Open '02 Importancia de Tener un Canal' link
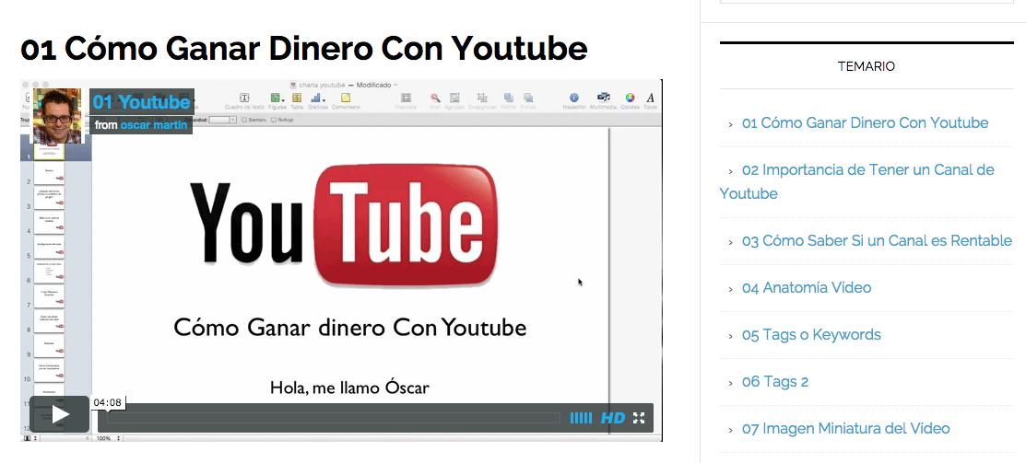This screenshot has width=1026, height=463. pos(857,181)
